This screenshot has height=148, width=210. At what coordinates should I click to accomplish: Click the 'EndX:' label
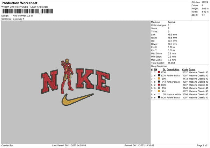point(154,47)
